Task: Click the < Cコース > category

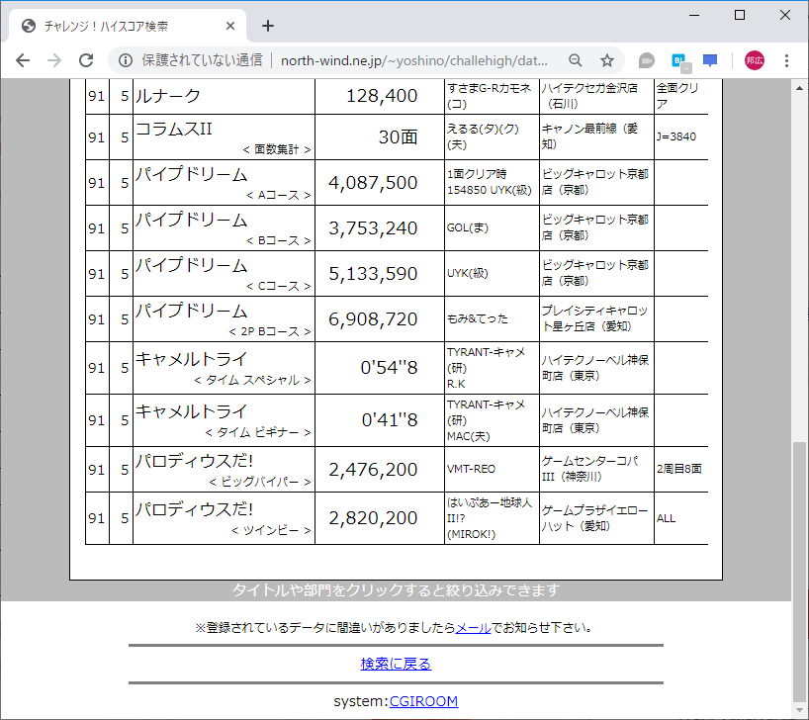Action: [278, 286]
